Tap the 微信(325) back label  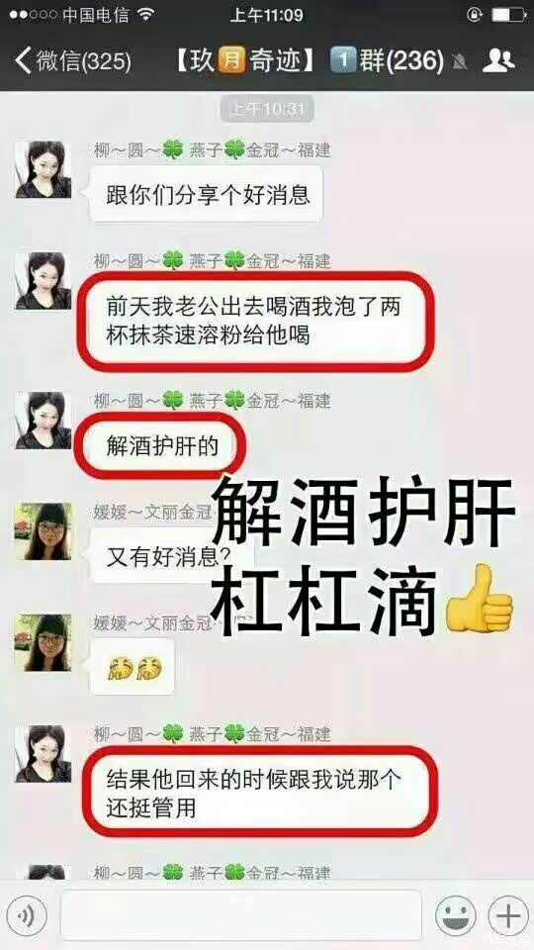tap(83, 61)
